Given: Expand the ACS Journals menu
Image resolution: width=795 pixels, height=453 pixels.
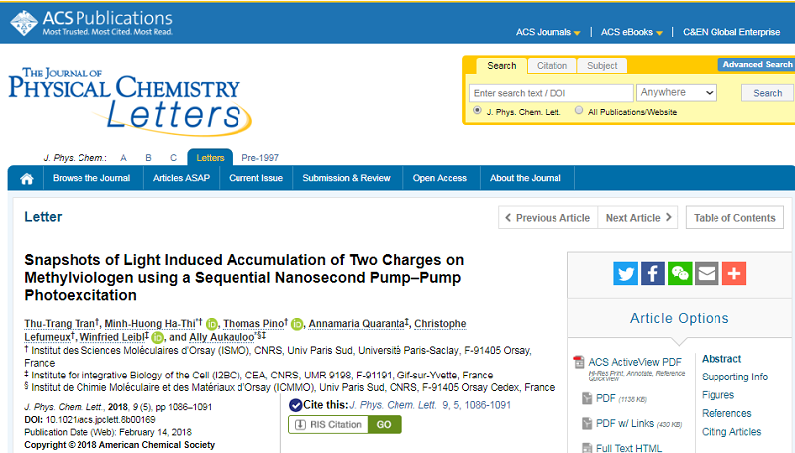Looking at the screenshot, I should pos(545,32).
